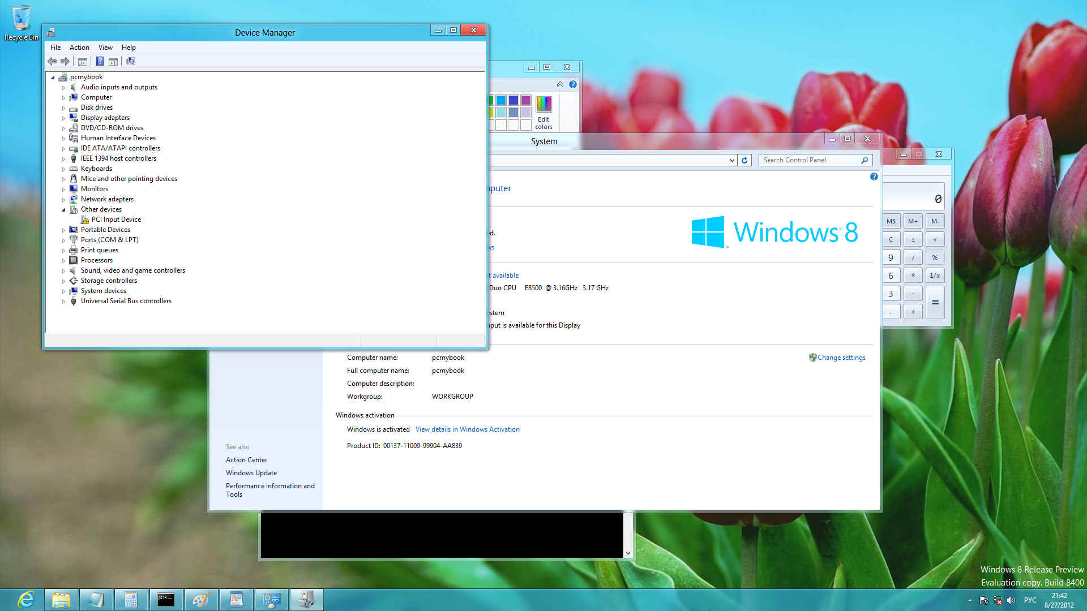Open Windows Update link

(x=251, y=473)
